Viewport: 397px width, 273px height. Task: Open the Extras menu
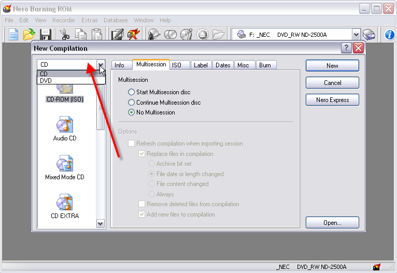point(89,20)
